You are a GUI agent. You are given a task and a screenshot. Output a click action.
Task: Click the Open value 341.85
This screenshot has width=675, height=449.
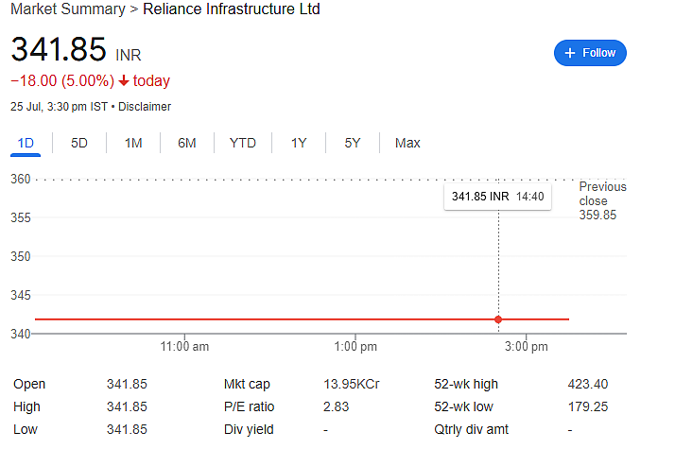(127, 384)
